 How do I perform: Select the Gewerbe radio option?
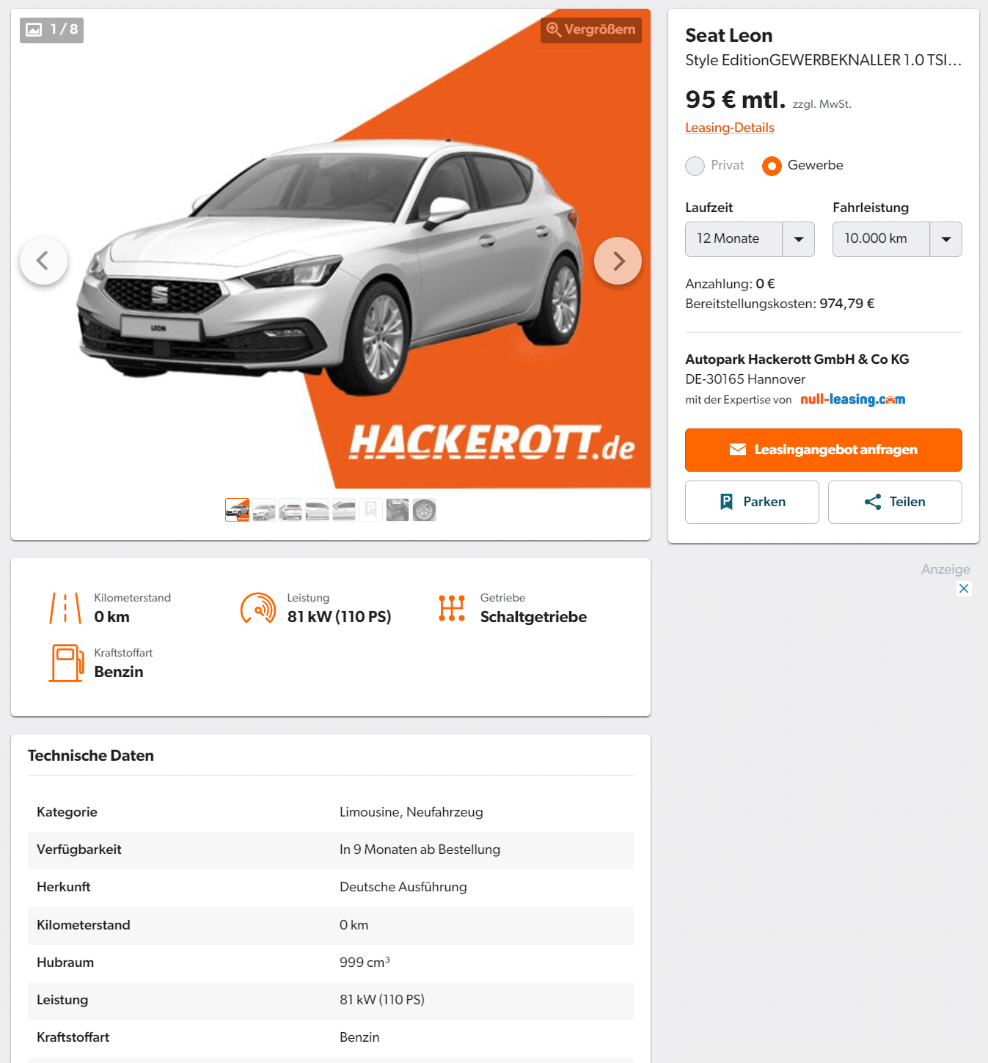[772, 166]
